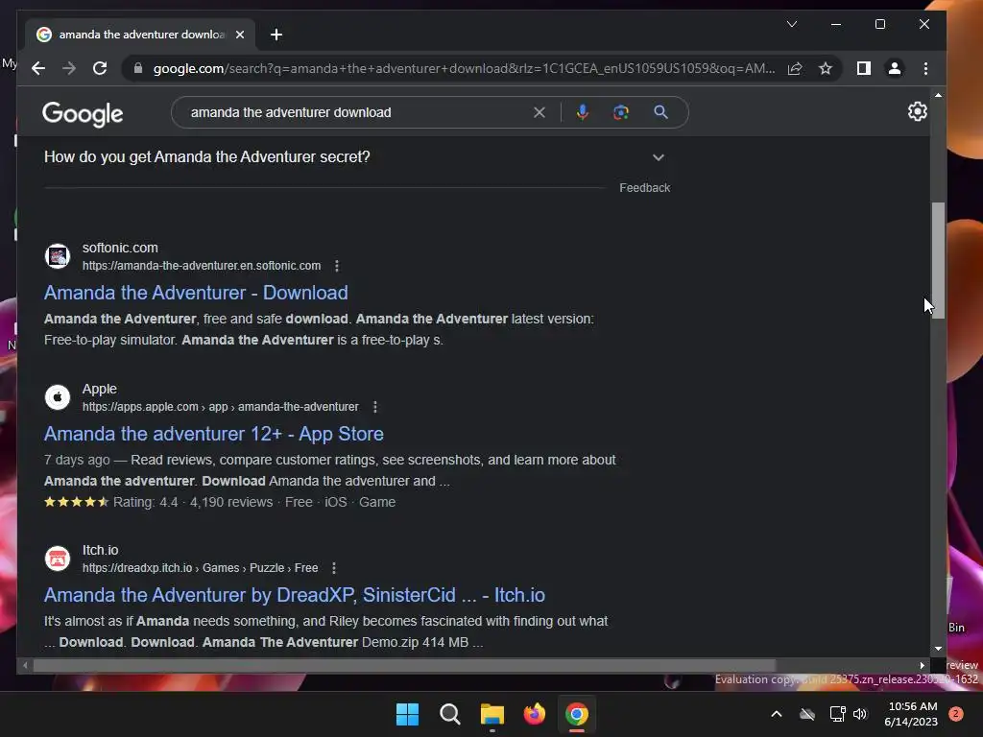
Task: Search by image with Google Lens
Action: pyautogui.click(x=621, y=112)
